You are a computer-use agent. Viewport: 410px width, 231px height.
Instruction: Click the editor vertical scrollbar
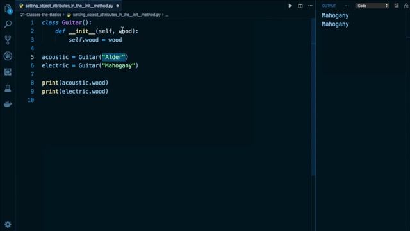tap(313, 97)
